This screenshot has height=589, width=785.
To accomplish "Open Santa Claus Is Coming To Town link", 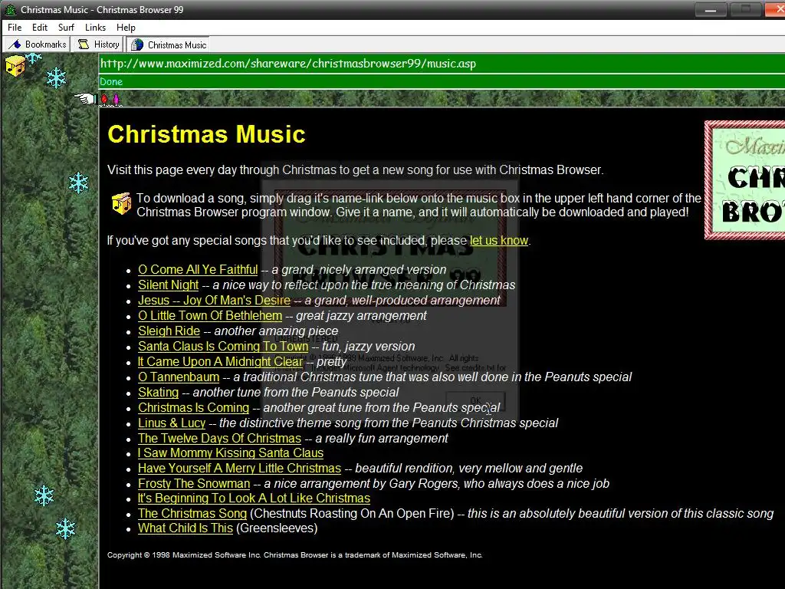I will (x=223, y=347).
